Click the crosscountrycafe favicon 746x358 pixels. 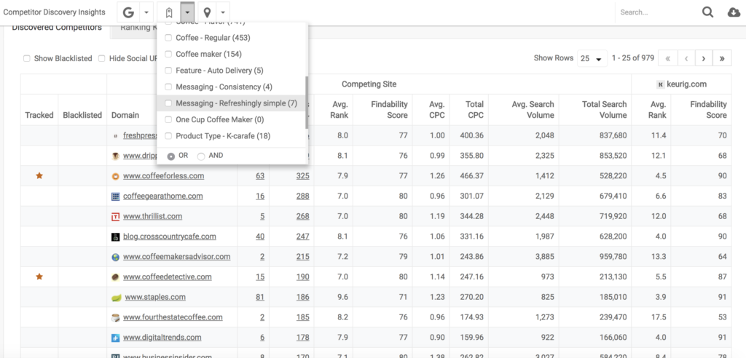point(115,236)
